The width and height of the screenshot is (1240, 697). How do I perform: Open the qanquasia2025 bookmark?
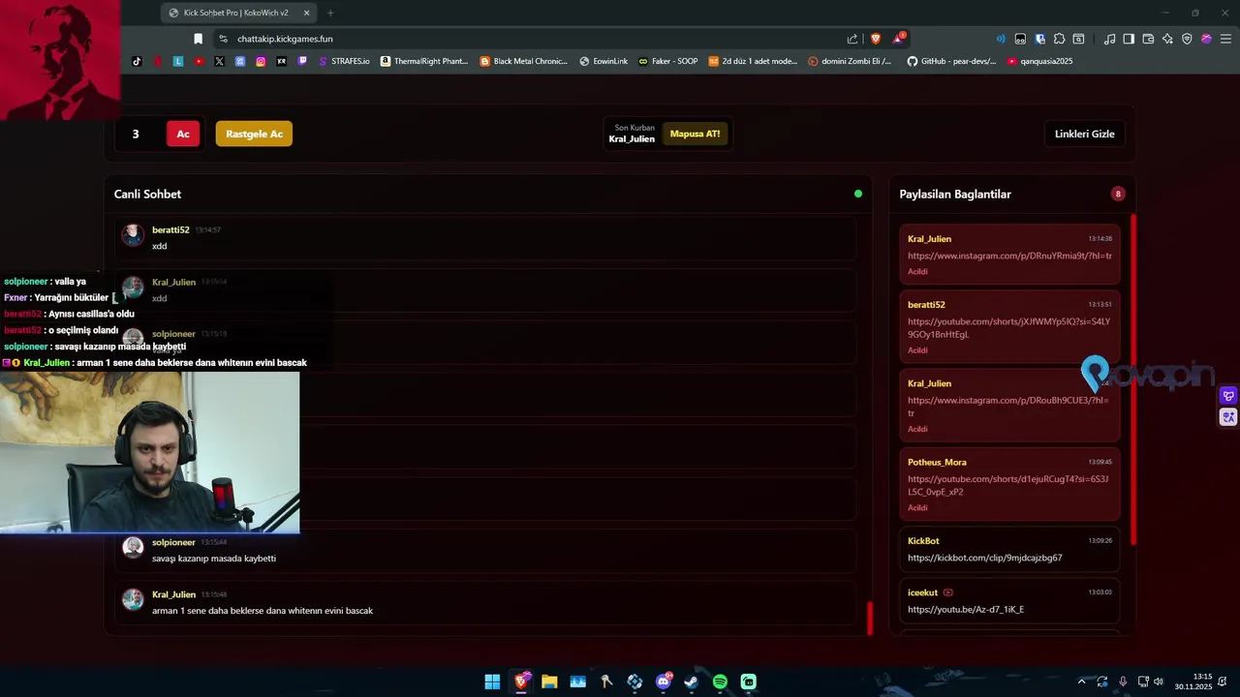click(x=1040, y=61)
